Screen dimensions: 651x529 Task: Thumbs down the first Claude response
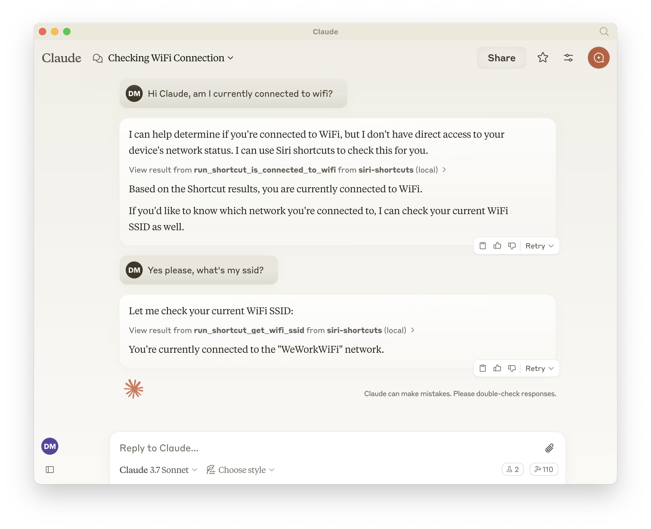pyautogui.click(x=512, y=246)
